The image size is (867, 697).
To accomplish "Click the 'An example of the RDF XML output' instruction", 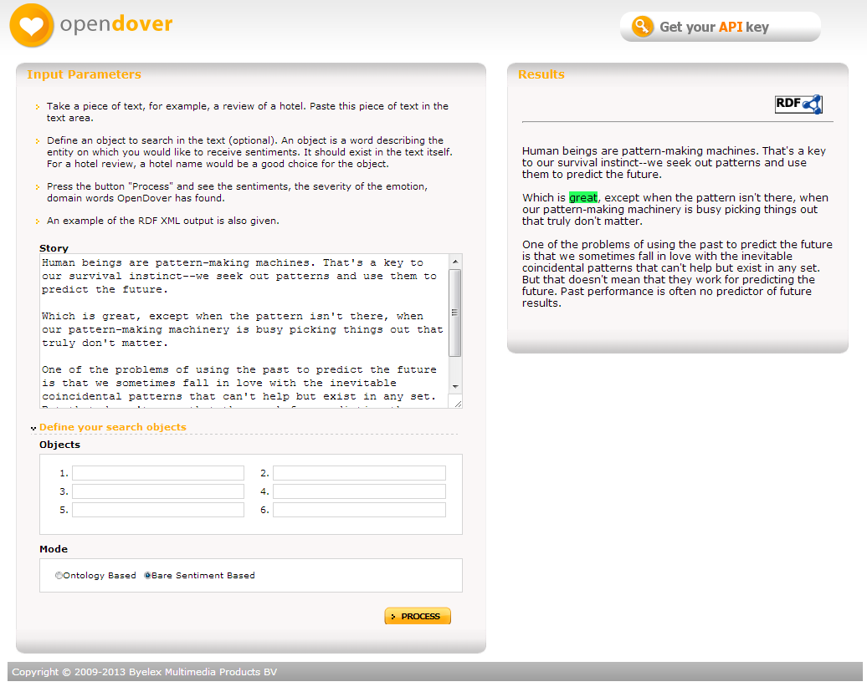I will click(x=163, y=221).
